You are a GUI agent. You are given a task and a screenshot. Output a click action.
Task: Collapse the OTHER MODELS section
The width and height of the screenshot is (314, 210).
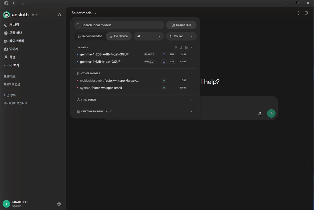(192, 74)
